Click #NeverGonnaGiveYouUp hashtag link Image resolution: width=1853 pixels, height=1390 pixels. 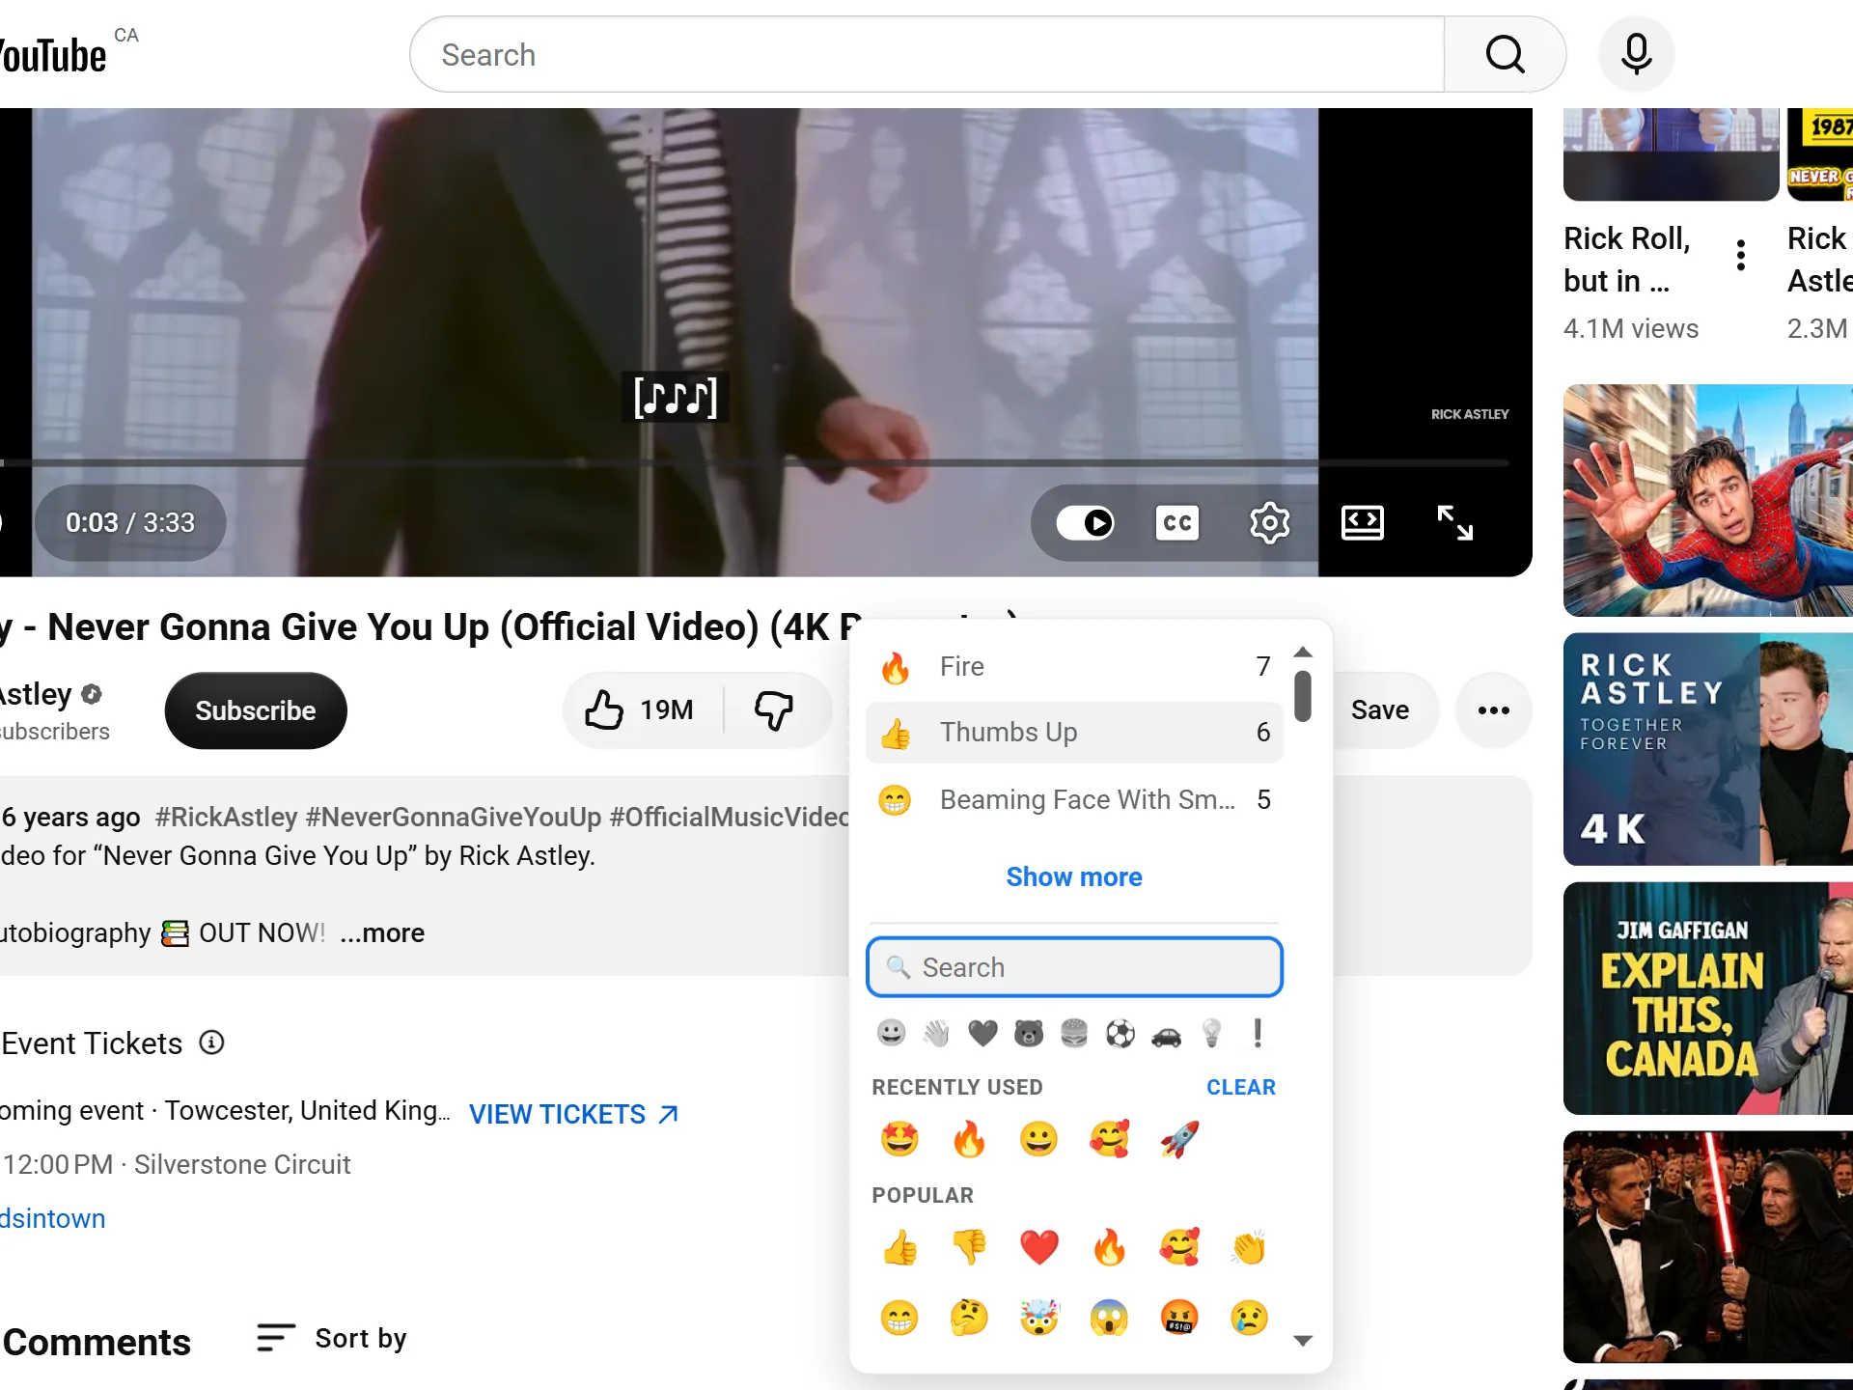point(454,818)
